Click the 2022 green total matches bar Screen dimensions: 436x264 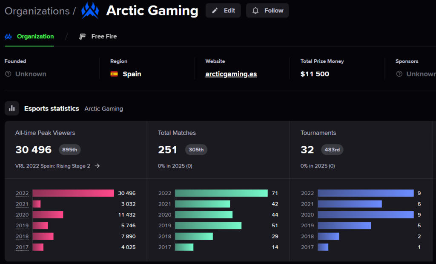pos(221,193)
